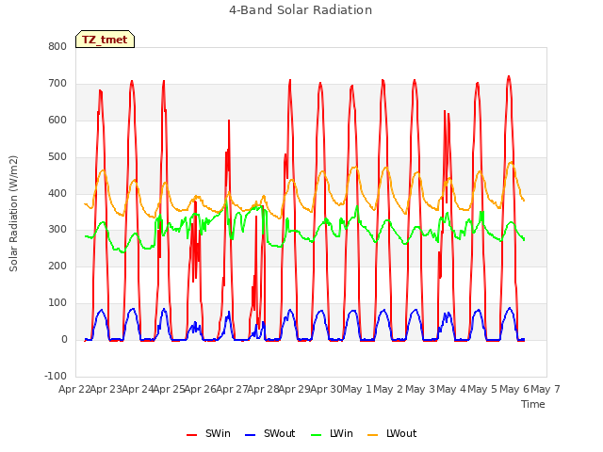Click the Apr 24 x-axis date label
This screenshot has height=452, width=603.
pyautogui.click(x=138, y=389)
